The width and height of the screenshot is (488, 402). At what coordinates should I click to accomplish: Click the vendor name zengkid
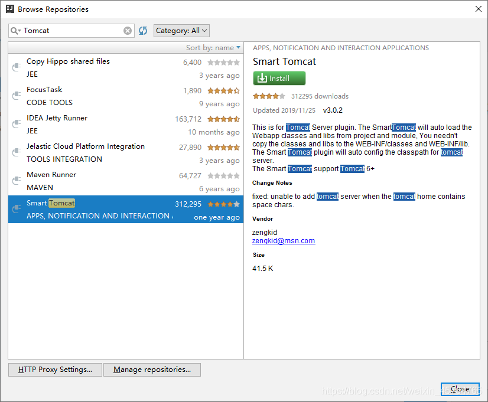pyautogui.click(x=265, y=232)
